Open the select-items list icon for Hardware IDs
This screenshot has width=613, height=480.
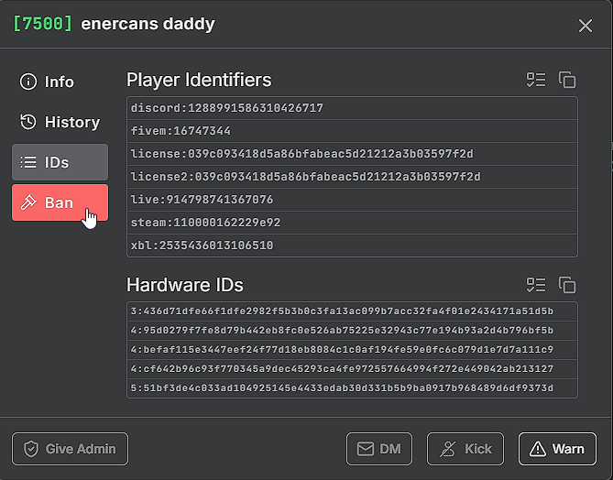click(536, 285)
